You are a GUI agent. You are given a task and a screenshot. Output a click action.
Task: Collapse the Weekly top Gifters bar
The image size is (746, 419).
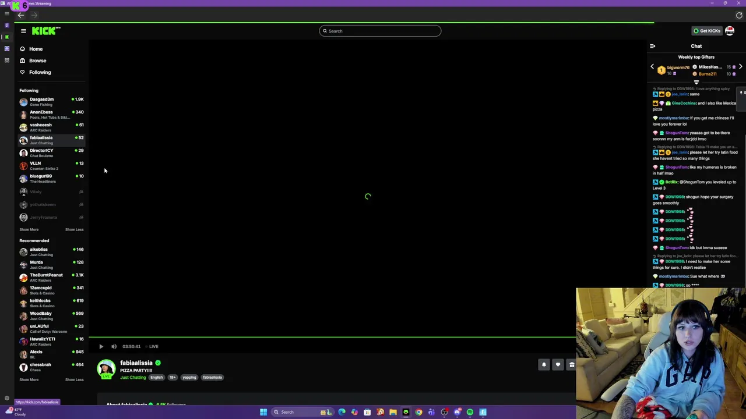(696, 82)
